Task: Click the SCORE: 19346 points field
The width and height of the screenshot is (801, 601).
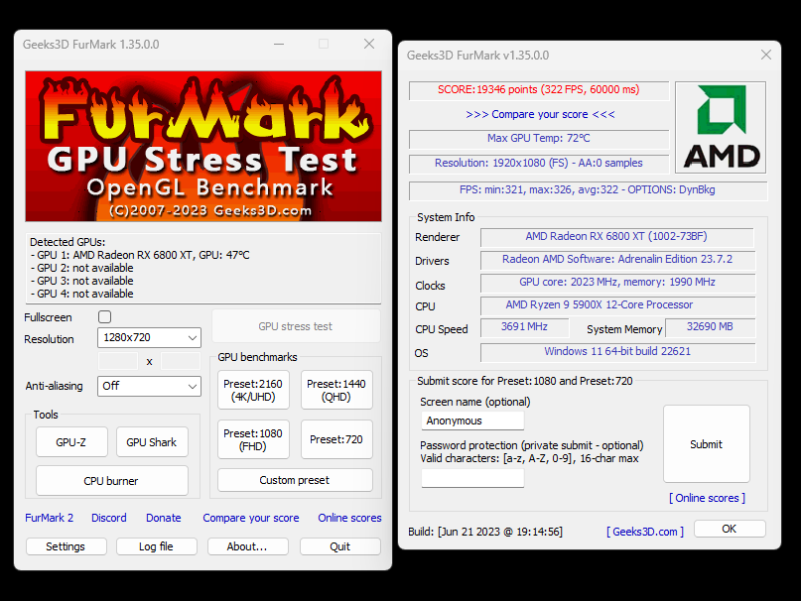Action: [539, 90]
